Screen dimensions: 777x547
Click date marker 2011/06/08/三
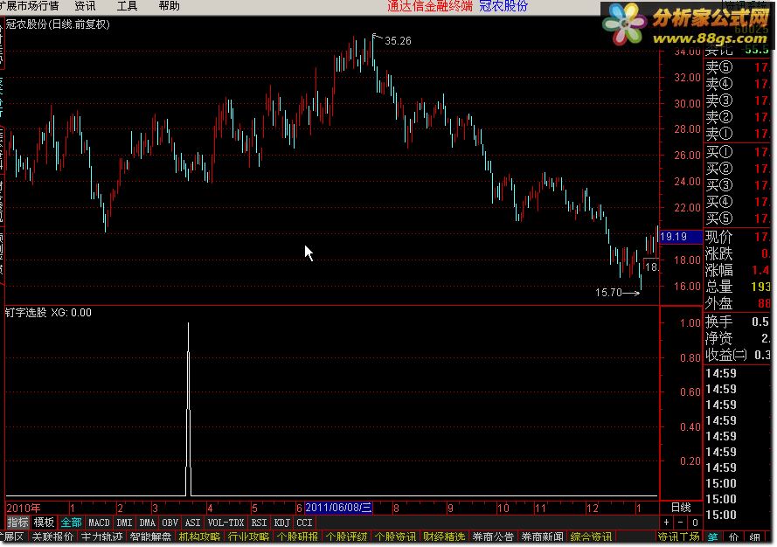point(338,508)
